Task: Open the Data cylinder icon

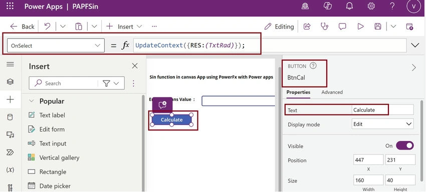Action: (x=10, y=117)
